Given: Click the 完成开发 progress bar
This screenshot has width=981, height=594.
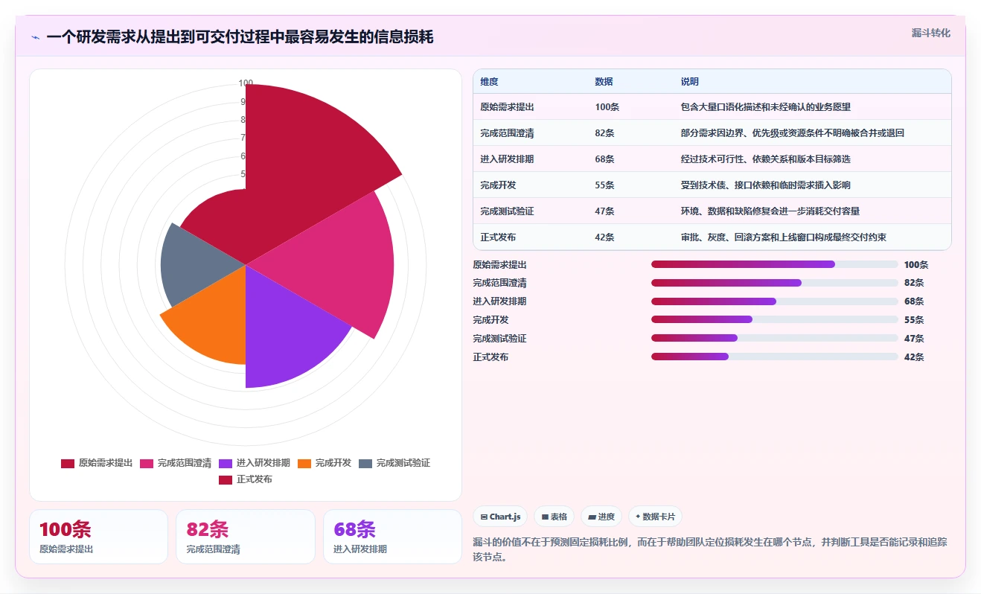Looking at the screenshot, I should pyautogui.click(x=775, y=319).
